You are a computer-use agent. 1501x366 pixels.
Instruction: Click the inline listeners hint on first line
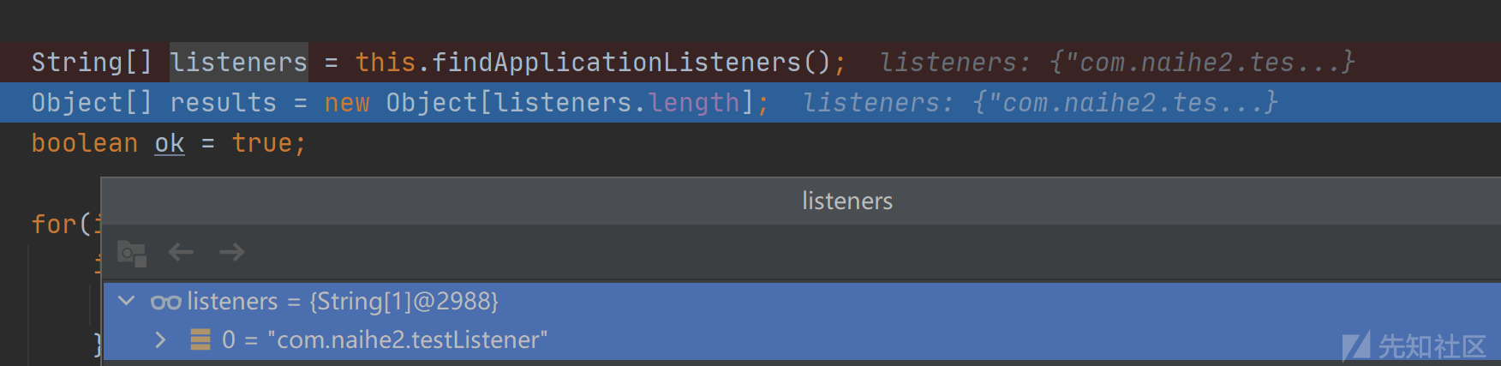(x=1117, y=62)
